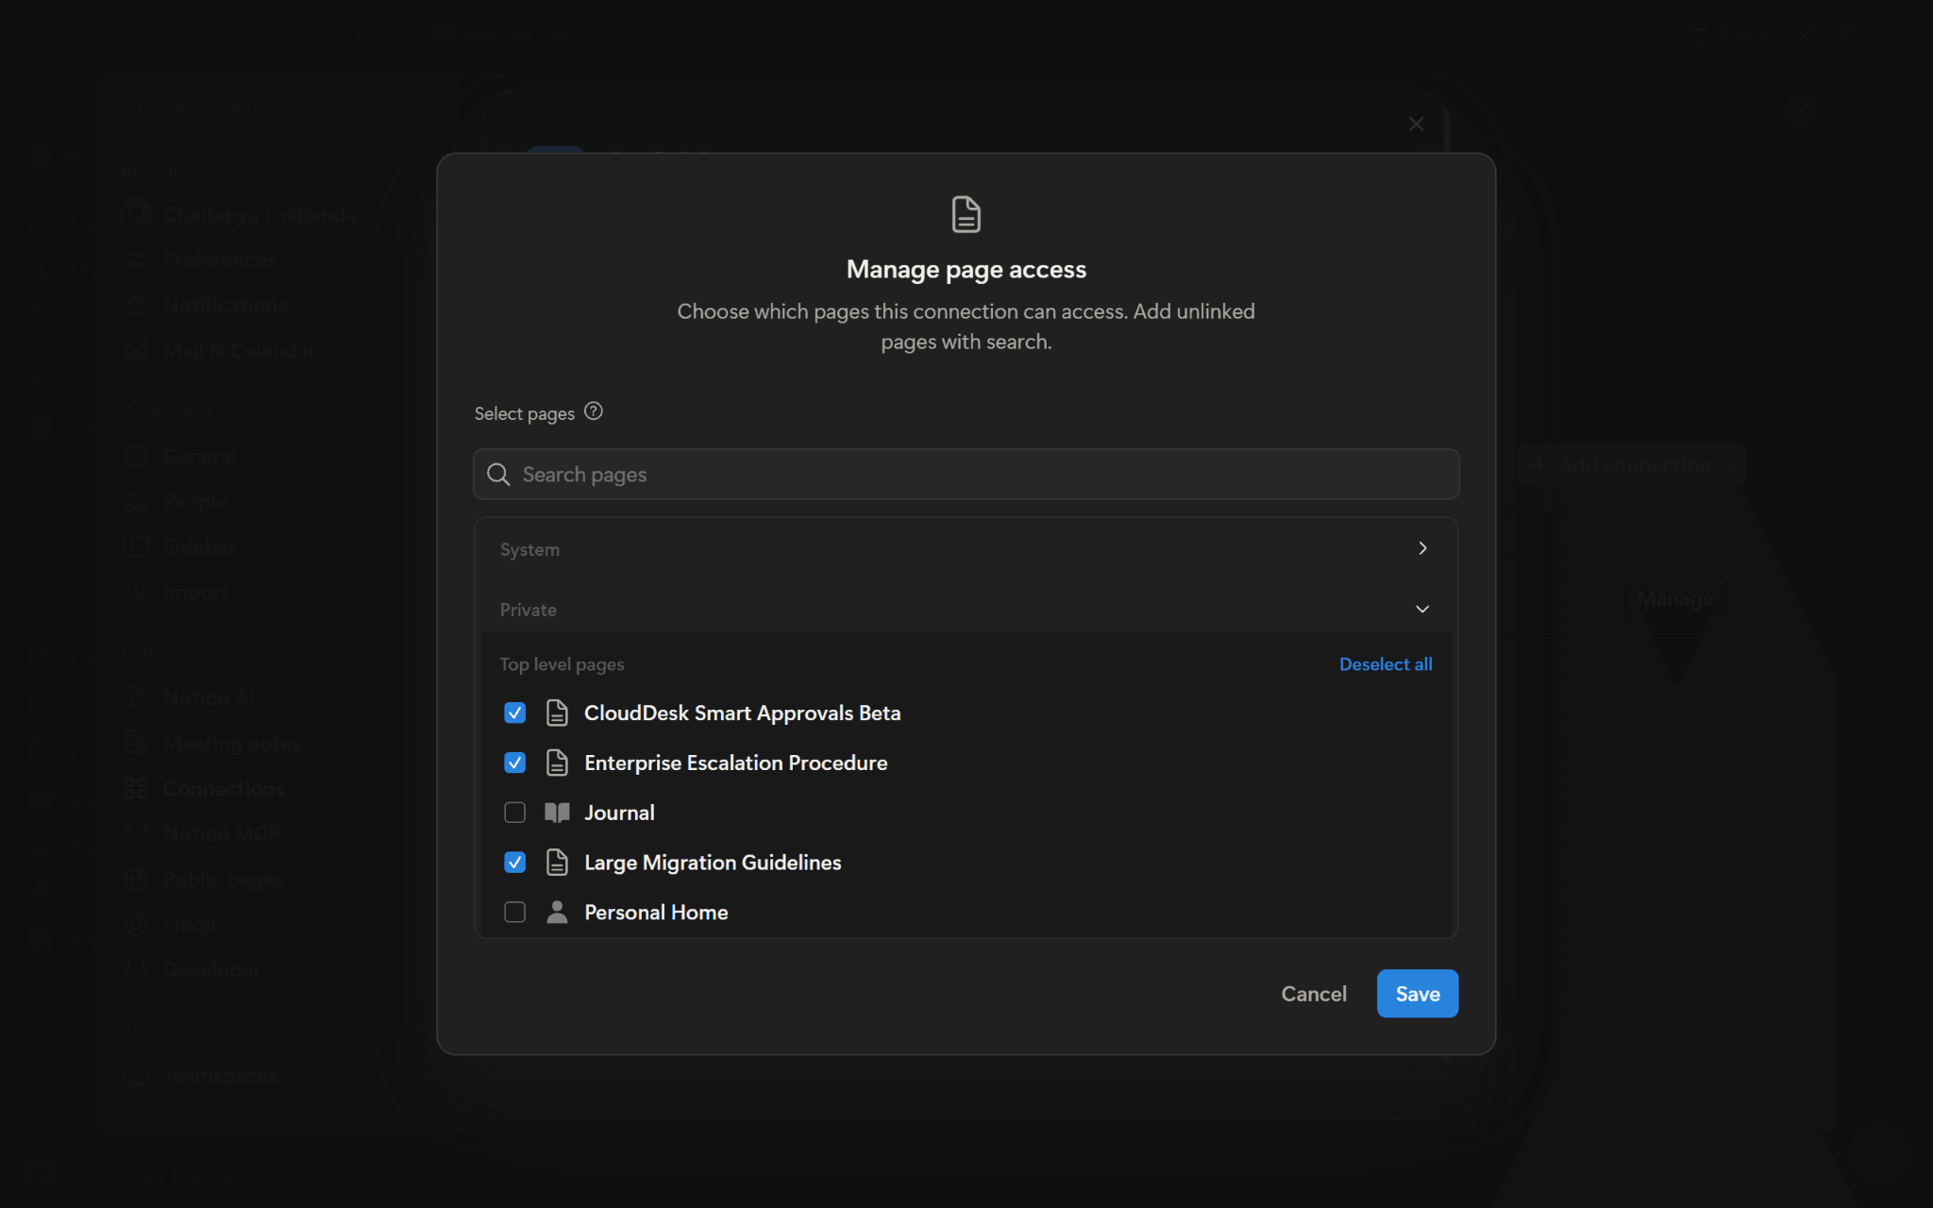This screenshot has height=1208, width=1933.
Task: Select Enterprise Escalation Procedure page name
Action: (735, 763)
